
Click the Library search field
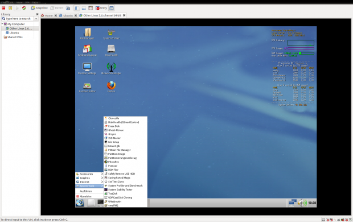coord(17,19)
